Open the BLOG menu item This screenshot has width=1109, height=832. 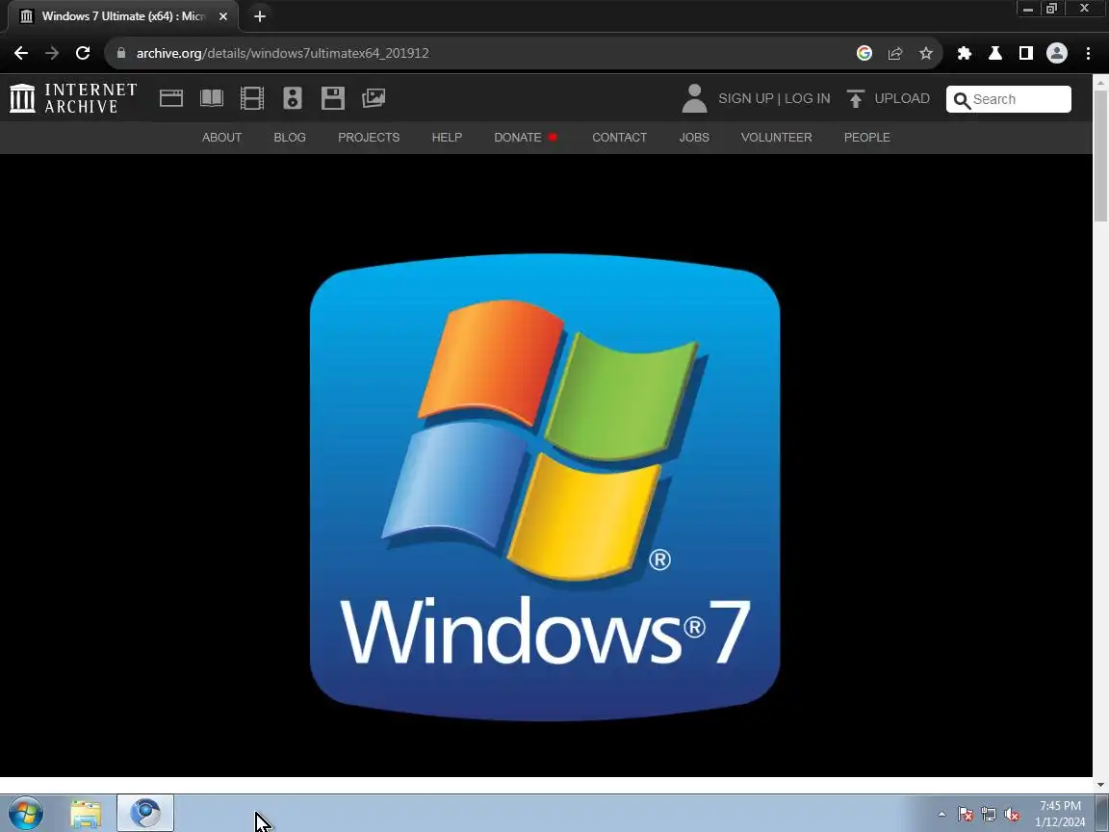click(x=289, y=138)
